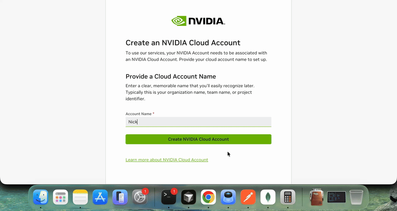Open the iPhone Mirroring dock icon
Viewport: 397px width, 211px height.
120,197
